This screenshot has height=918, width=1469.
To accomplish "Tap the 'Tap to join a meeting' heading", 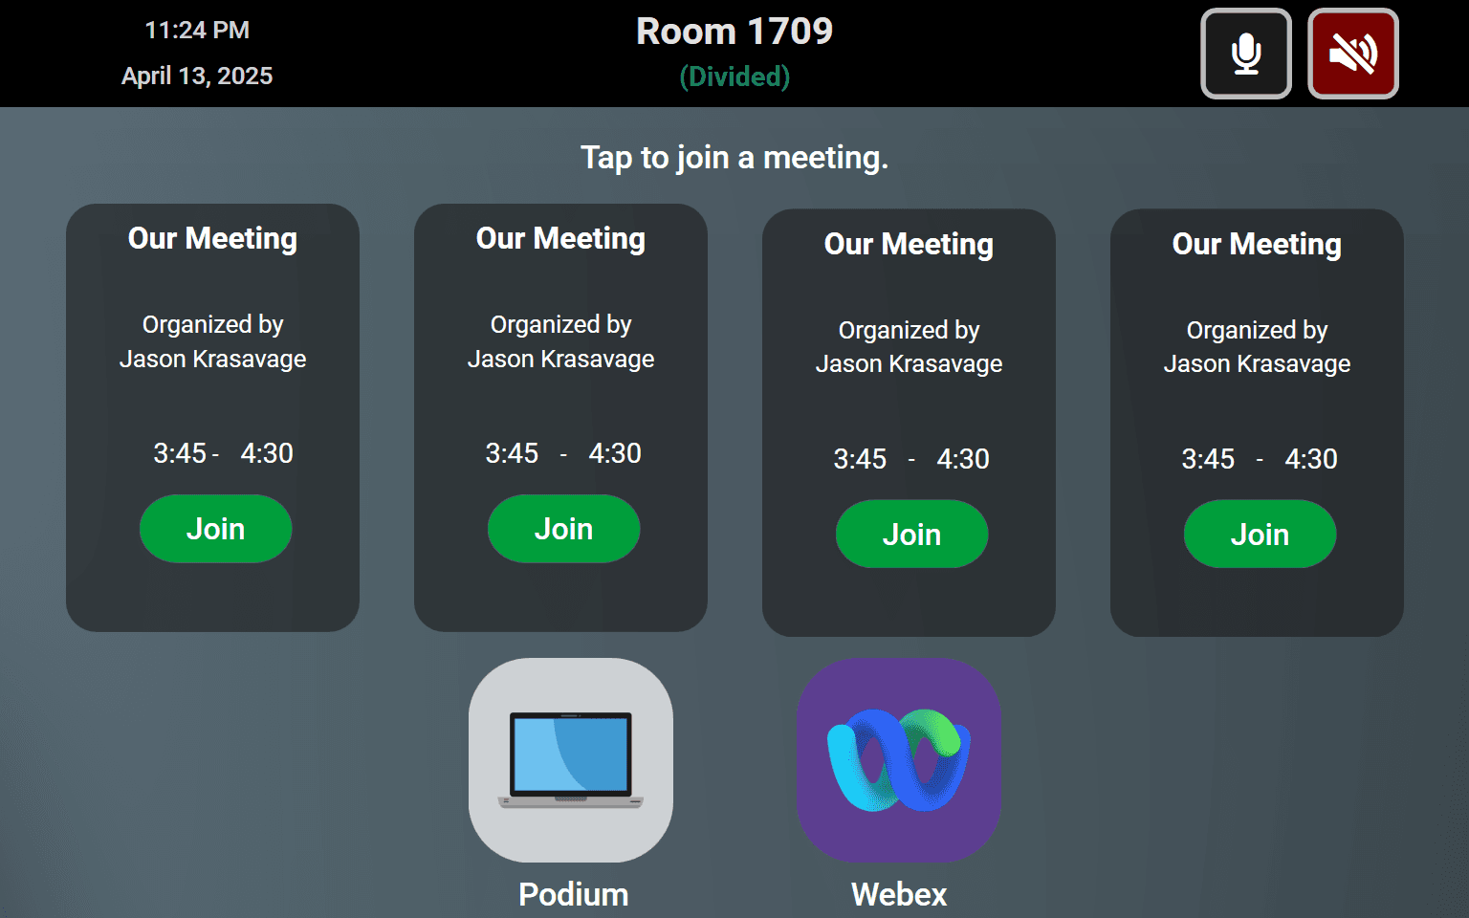I will click(x=734, y=158).
